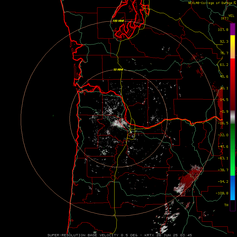
Task: Click the 50 NMI range ring label
Action: coord(118,70)
